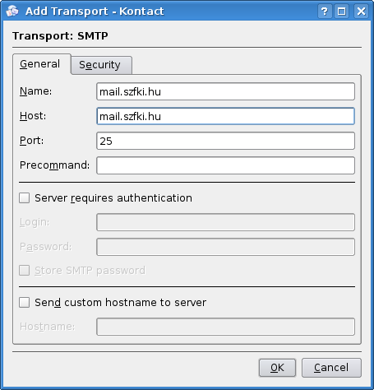Viewport: 374px width, 390px height.
Task: Click the Hostname input box
Action: click(x=225, y=327)
